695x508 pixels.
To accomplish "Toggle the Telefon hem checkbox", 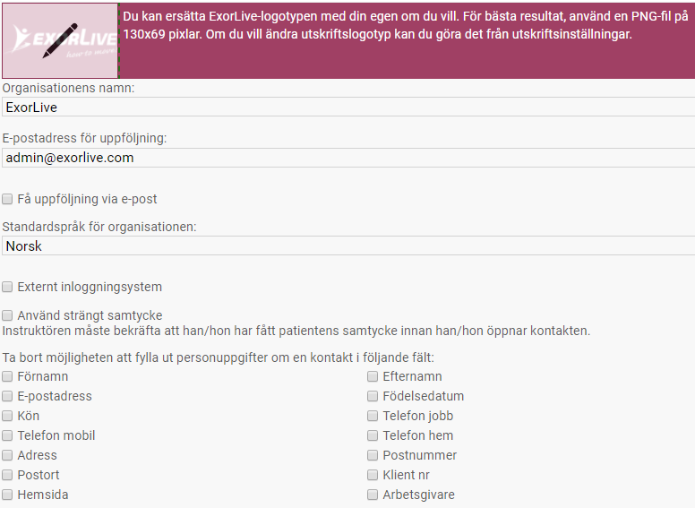I will point(373,436).
